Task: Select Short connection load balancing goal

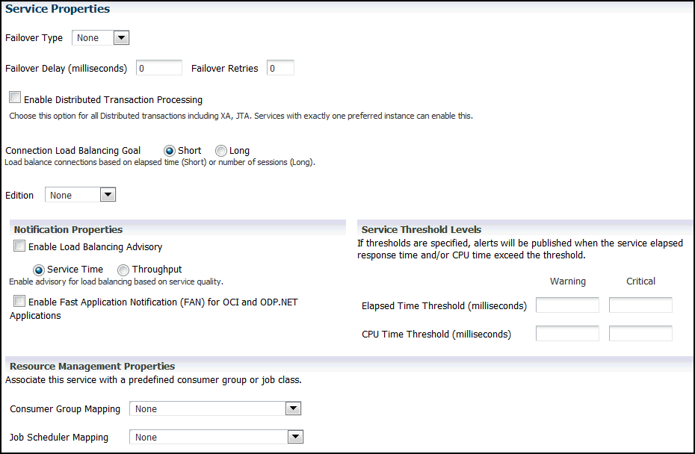Action: 170,151
